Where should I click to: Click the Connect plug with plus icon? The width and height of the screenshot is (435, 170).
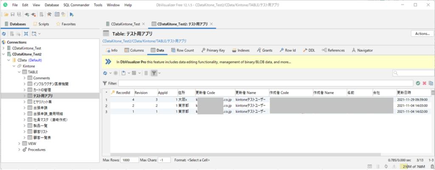coord(27,14)
